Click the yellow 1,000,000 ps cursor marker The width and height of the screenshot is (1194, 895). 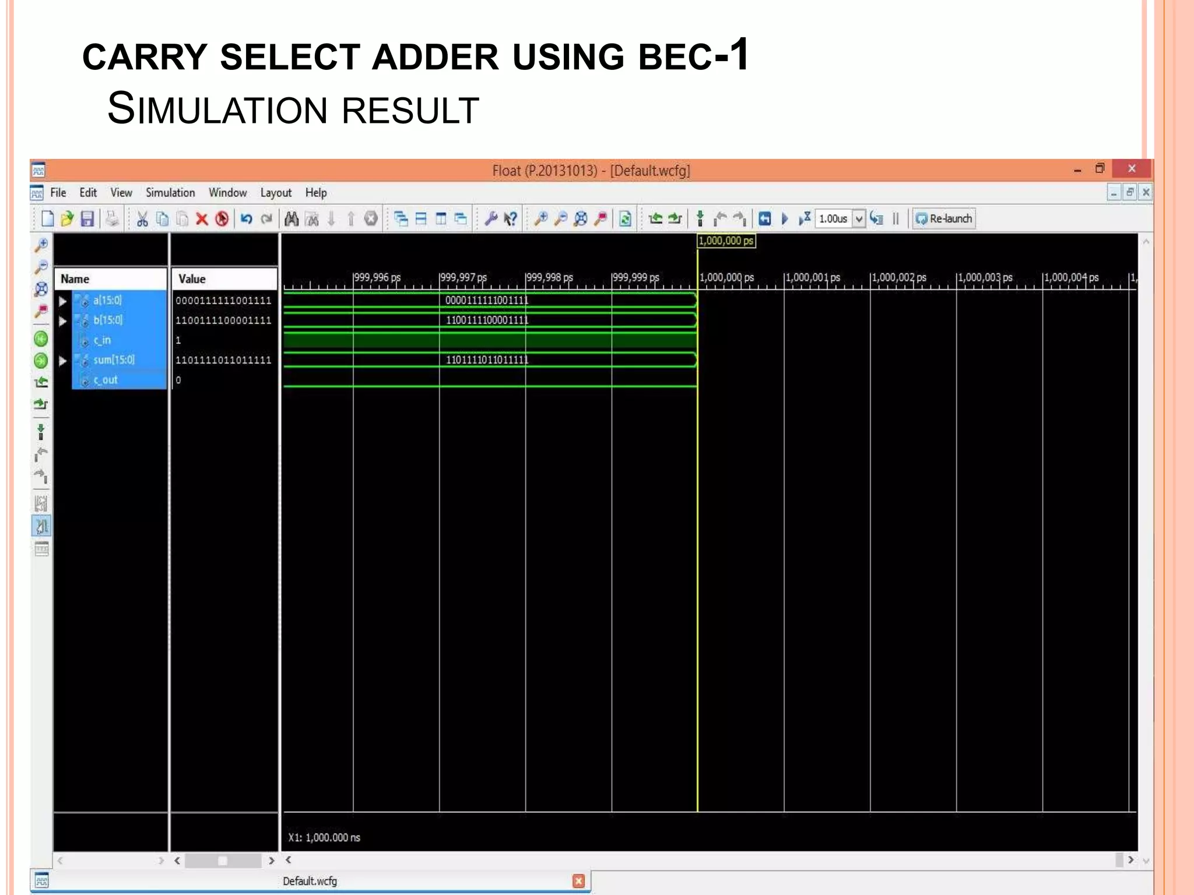726,241
